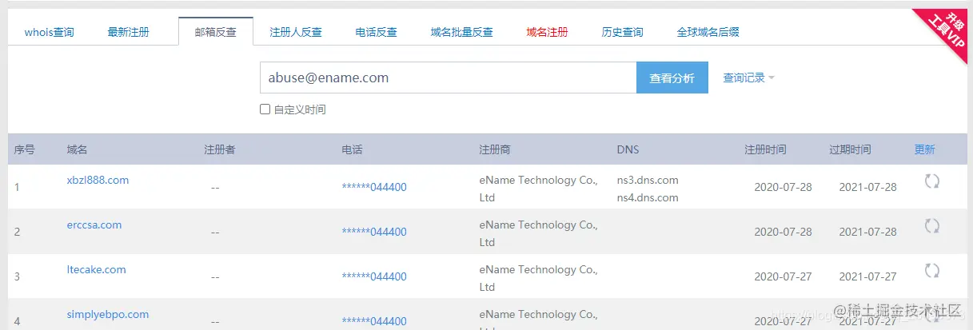Click the DNS column header
Screen dimensions: 973x330
628,149
